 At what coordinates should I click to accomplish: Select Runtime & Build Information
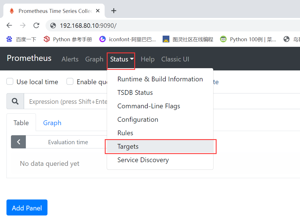[x=160, y=79]
